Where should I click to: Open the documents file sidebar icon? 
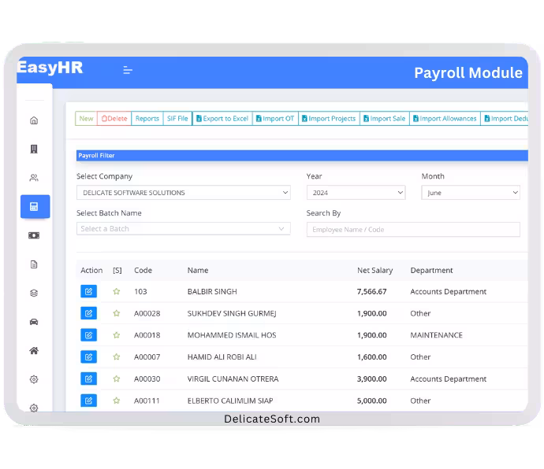pyautogui.click(x=34, y=264)
